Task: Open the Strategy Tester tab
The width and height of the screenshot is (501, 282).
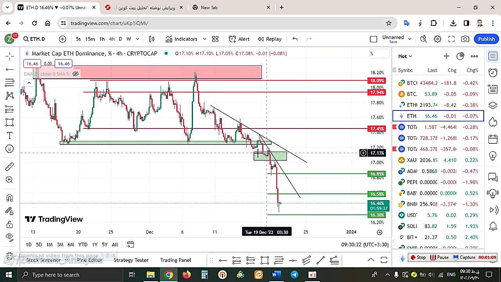Action: pyautogui.click(x=131, y=260)
